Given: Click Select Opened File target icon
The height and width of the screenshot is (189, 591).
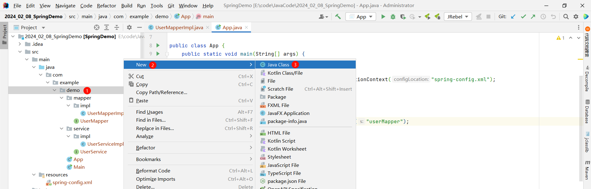Looking at the screenshot, I should pos(97,27).
